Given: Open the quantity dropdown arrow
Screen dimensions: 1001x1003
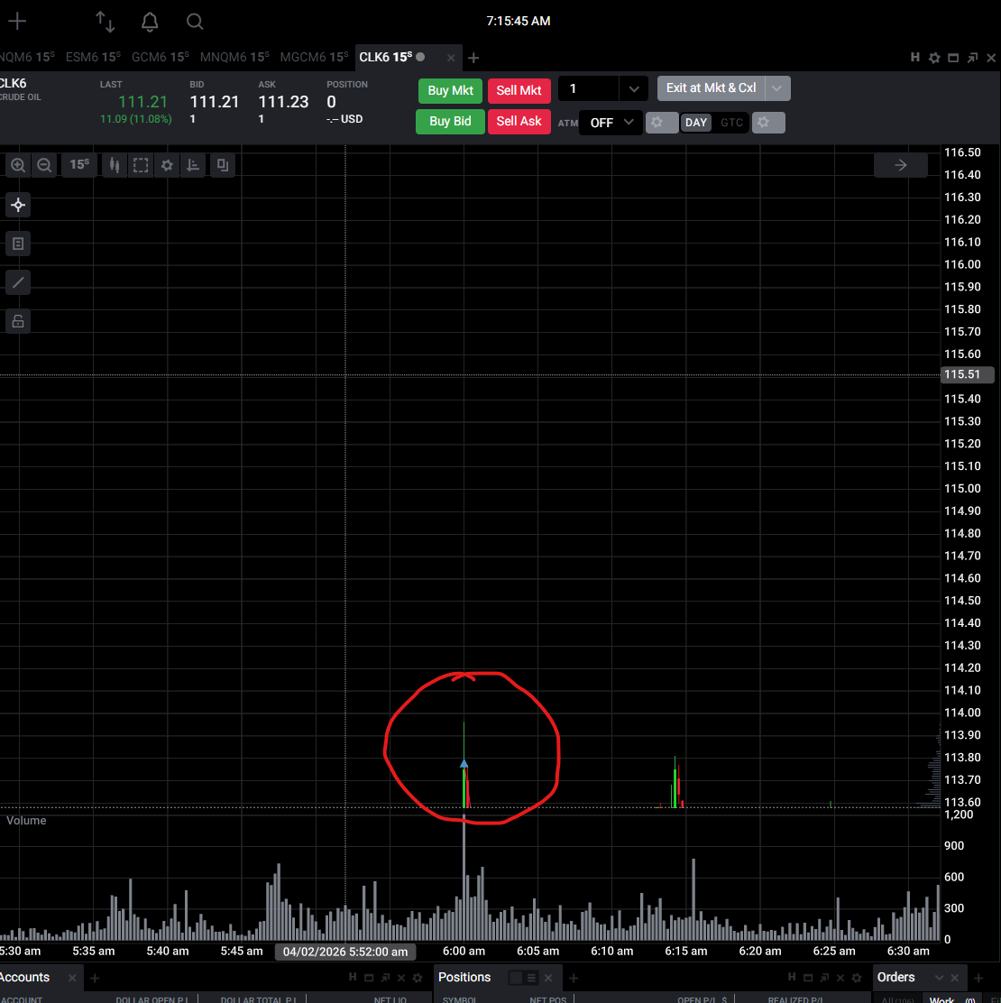Looking at the screenshot, I should click(634, 89).
